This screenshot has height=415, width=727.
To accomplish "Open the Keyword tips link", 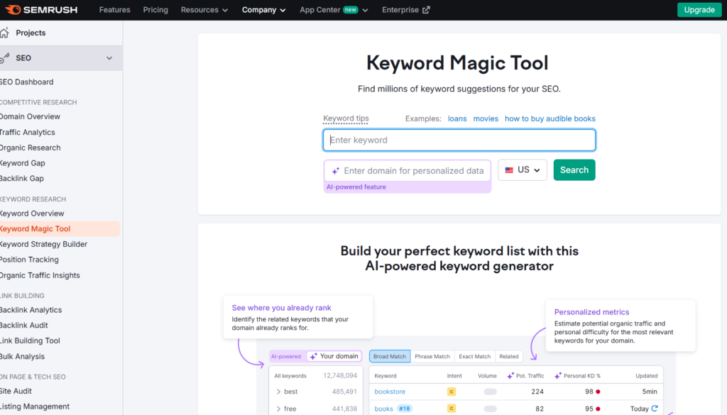I will click(x=346, y=118).
